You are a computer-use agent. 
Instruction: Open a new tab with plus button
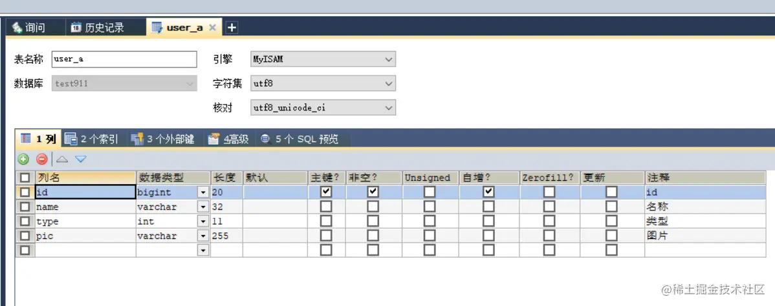pyautogui.click(x=232, y=28)
